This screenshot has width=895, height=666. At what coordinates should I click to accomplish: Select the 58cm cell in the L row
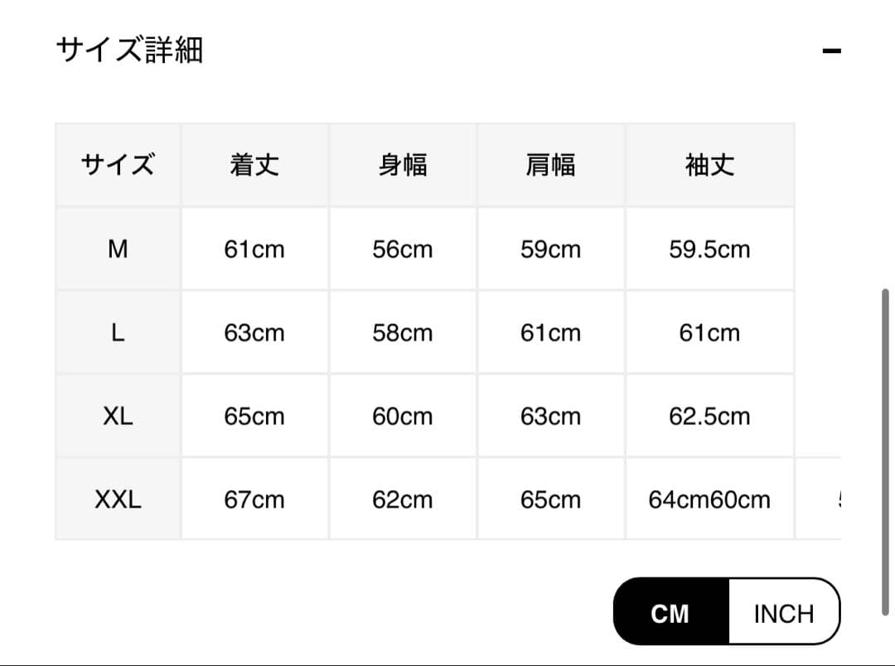tap(403, 332)
